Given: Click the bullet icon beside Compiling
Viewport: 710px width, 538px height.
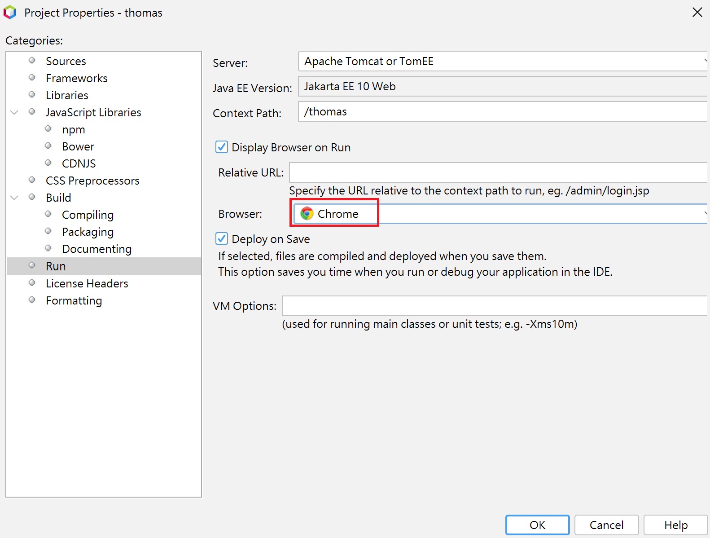Looking at the screenshot, I should (x=48, y=214).
